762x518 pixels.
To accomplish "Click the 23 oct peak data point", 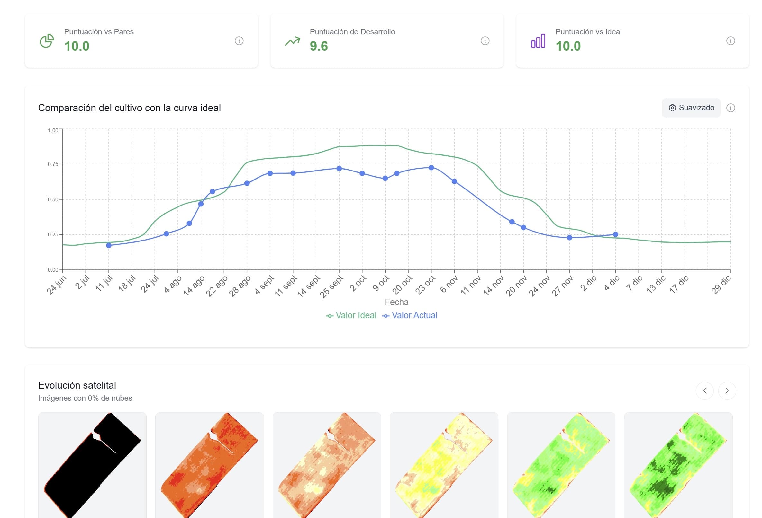I will (x=431, y=168).
